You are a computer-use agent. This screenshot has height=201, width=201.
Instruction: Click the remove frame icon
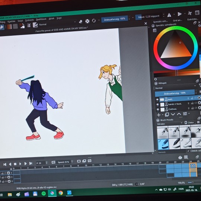[89, 161]
